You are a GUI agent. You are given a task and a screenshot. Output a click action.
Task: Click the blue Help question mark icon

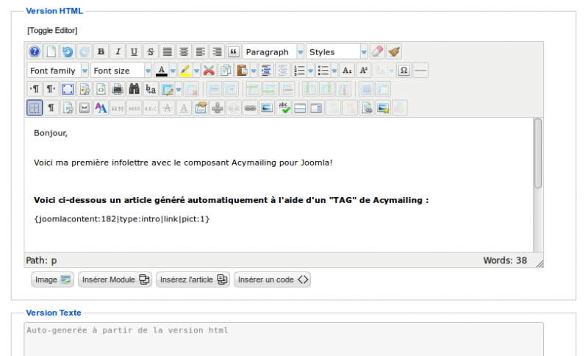pyautogui.click(x=35, y=51)
